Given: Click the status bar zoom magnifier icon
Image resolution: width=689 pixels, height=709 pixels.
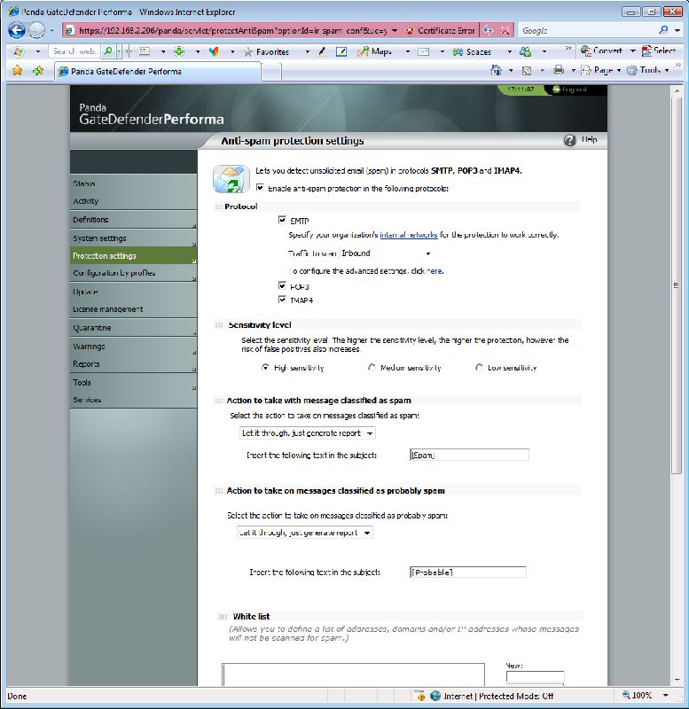Looking at the screenshot, I should 627,695.
